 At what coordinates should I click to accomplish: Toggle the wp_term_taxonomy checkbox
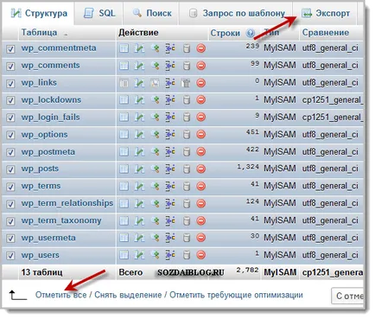point(10,221)
